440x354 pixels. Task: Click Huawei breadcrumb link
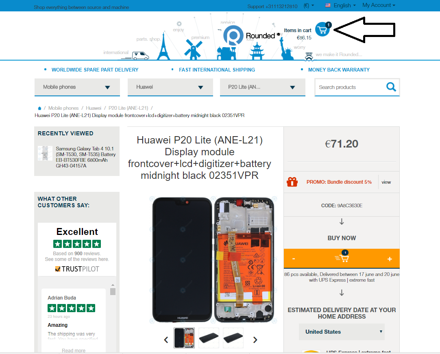[x=94, y=108]
